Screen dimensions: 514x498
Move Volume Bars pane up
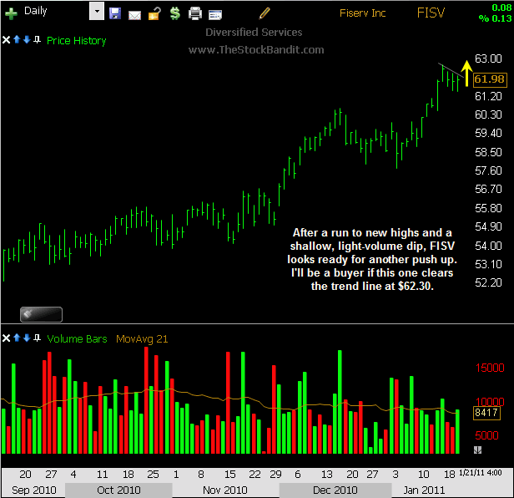17,338
